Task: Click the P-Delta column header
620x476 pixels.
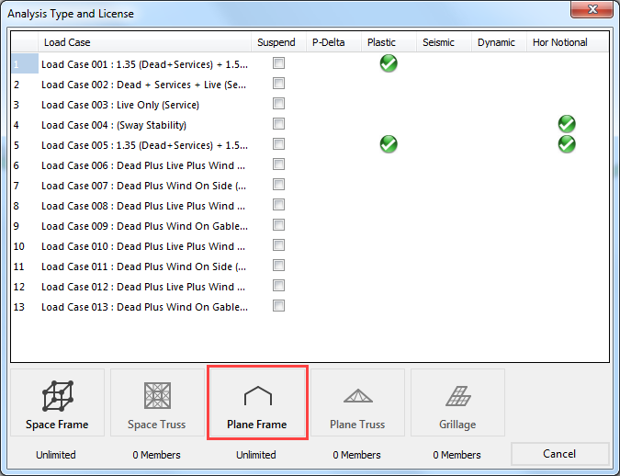Action: 330,42
